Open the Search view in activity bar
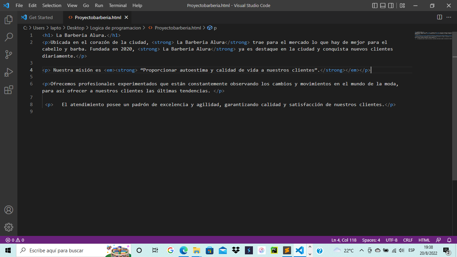The width and height of the screenshot is (457, 257). 9,37
